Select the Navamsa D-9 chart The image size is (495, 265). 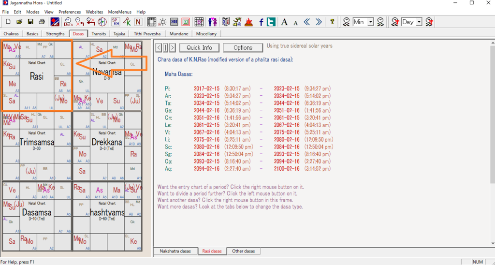click(107, 75)
